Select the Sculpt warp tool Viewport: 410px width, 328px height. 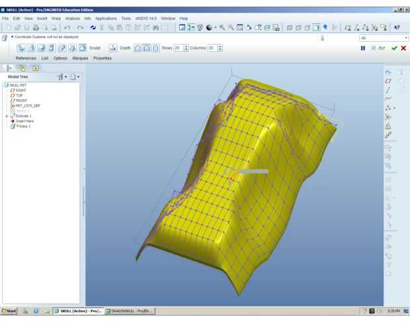(x=83, y=48)
